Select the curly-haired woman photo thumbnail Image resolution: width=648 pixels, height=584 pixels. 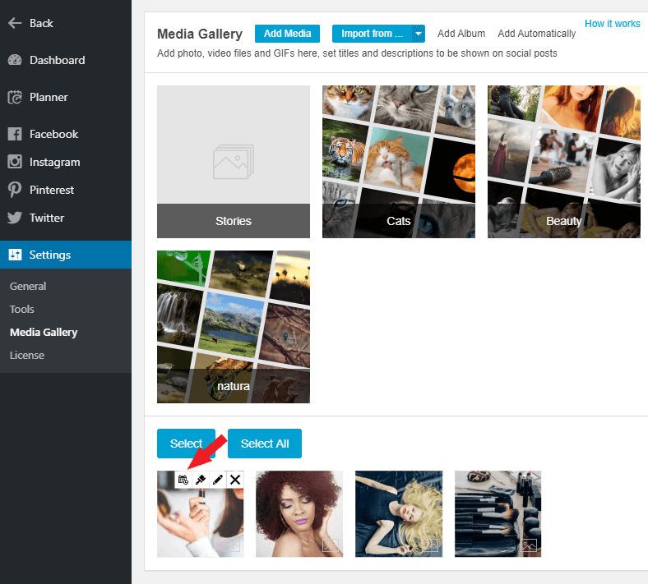tap(299, 514)
